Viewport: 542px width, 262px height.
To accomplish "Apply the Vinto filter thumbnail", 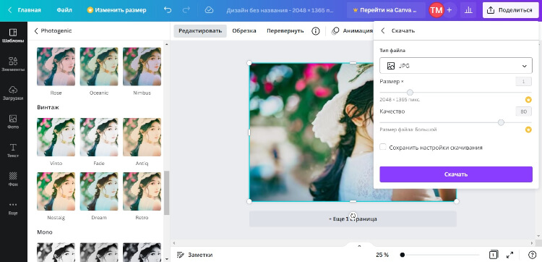I will click(x=56, y=137).
